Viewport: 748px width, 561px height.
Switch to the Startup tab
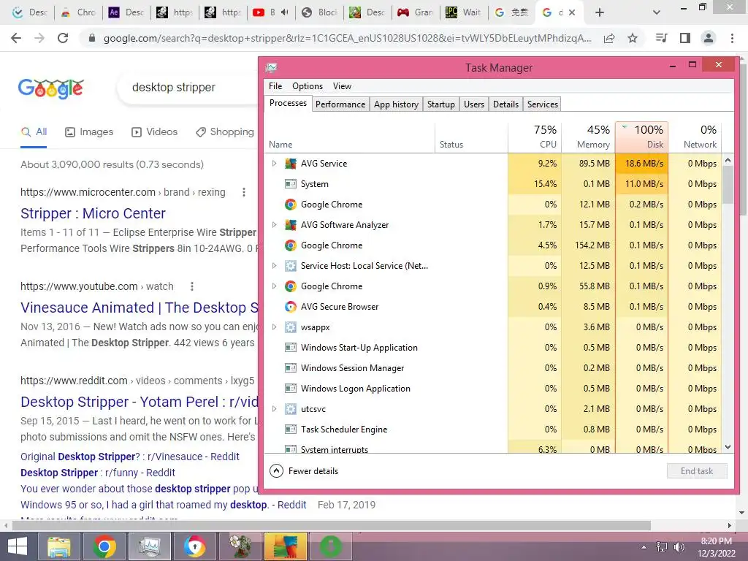click(440, 104)
